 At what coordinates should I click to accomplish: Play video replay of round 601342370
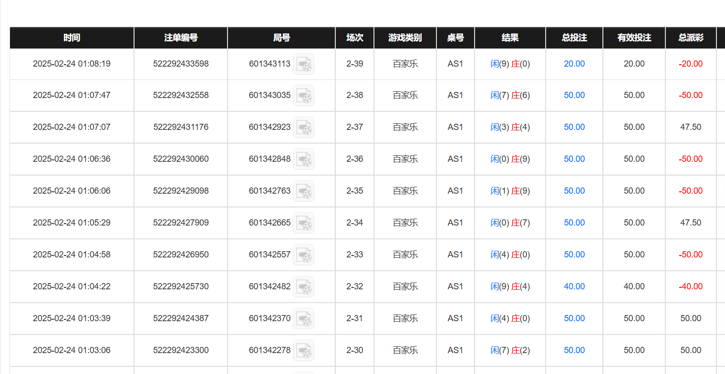[x=303, y=319]
